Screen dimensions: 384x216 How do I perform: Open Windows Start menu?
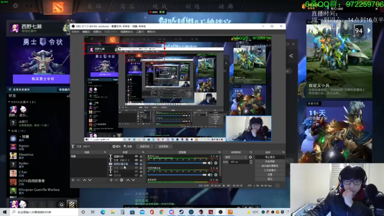pos(5,212)
